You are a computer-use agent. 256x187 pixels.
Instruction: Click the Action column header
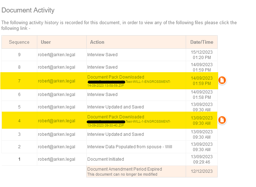point(97,42)
